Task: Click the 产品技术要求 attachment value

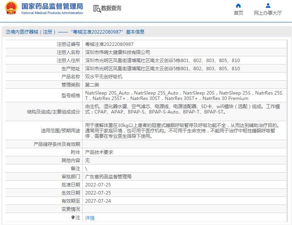Action: tap(99, 152)
